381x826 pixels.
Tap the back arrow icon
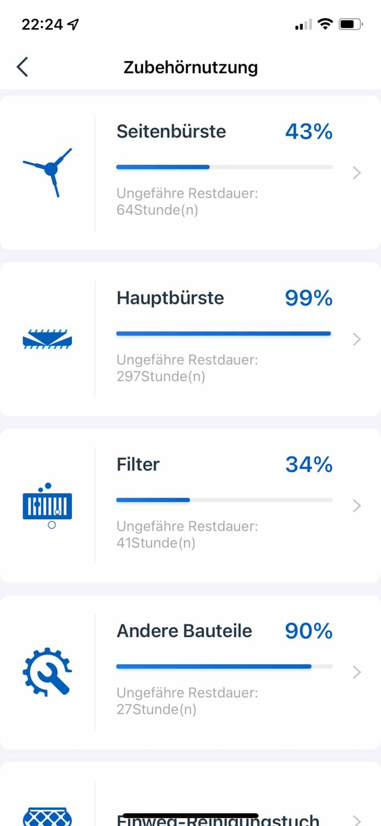point(22,67)
